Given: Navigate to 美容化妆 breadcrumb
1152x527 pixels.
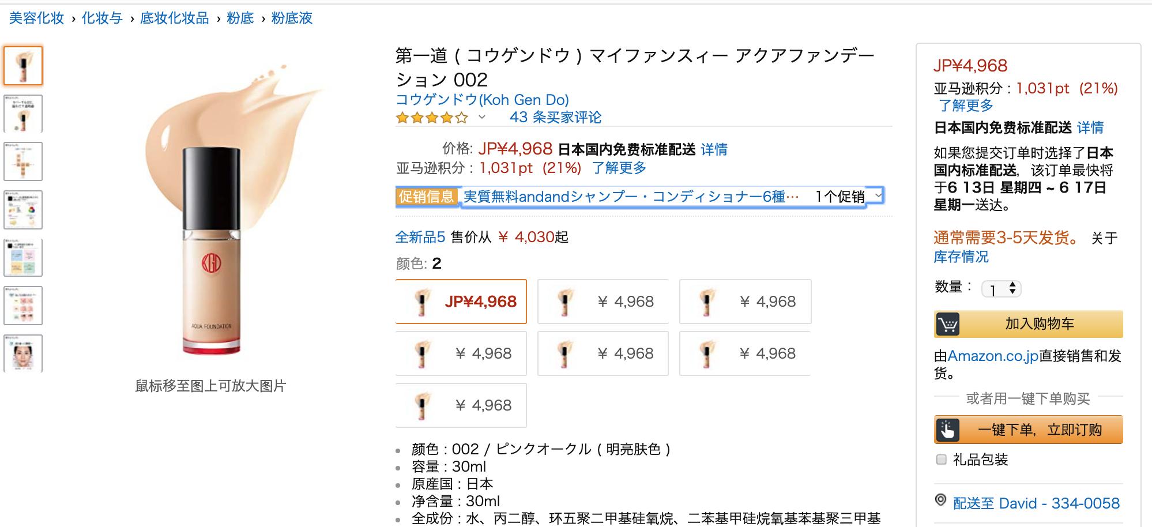Looking at the screenshot, I should click(x=36, y=18).
